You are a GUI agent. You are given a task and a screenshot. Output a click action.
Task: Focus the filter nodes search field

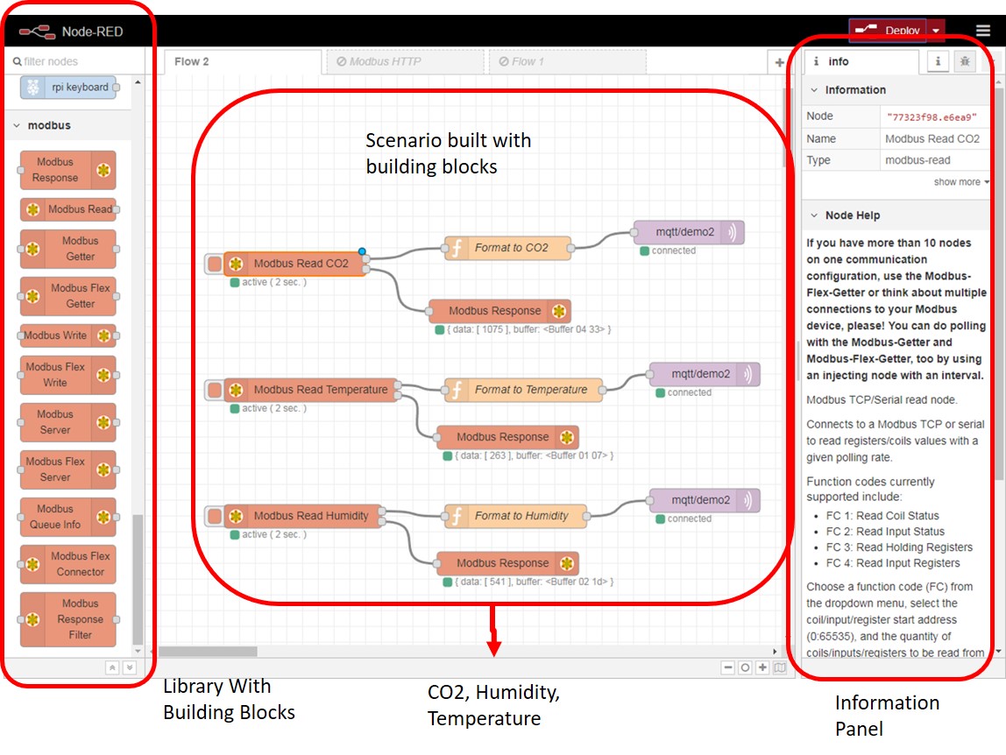pos(74,61)
